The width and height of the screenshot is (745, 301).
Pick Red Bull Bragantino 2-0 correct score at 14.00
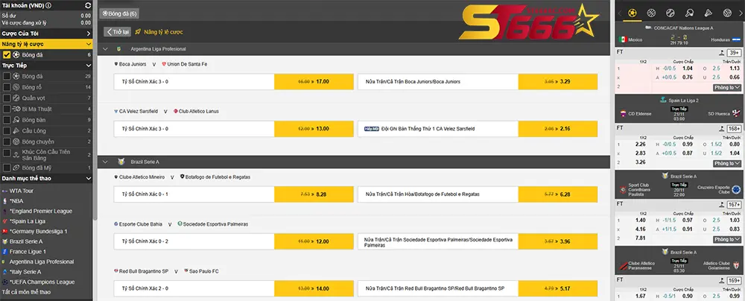(314, 288)
